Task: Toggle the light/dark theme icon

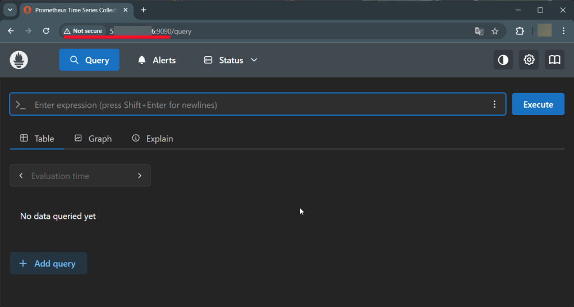Action: point(503,60)
